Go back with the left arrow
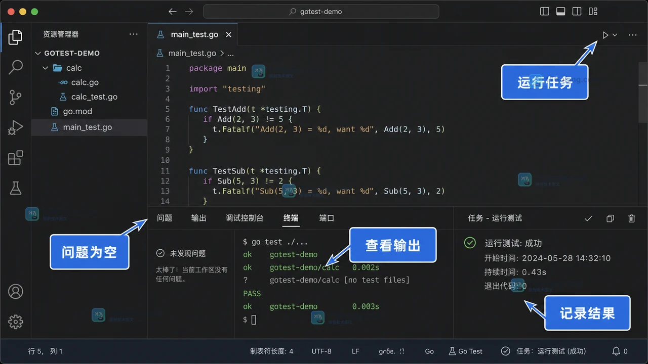648x364 pixels. click(x=173, y=12)
